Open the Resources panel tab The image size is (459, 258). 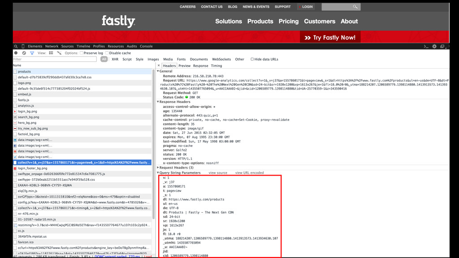pos(116,46)
